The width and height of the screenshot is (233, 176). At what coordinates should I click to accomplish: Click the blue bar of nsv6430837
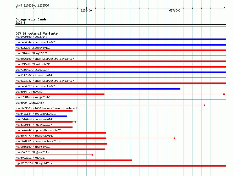[x=98, y=89]
